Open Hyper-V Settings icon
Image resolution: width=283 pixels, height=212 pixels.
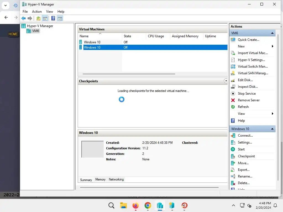click(233, 60)
